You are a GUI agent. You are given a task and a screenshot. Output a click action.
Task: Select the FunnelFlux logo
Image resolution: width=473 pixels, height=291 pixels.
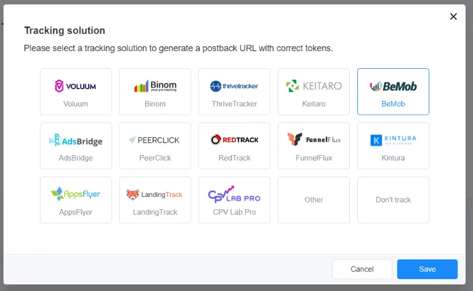tap(313, 140)
